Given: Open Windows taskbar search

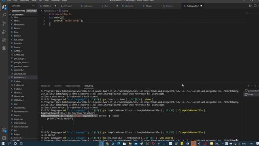Looking at the screenshot, I should (x=9, y=144).
